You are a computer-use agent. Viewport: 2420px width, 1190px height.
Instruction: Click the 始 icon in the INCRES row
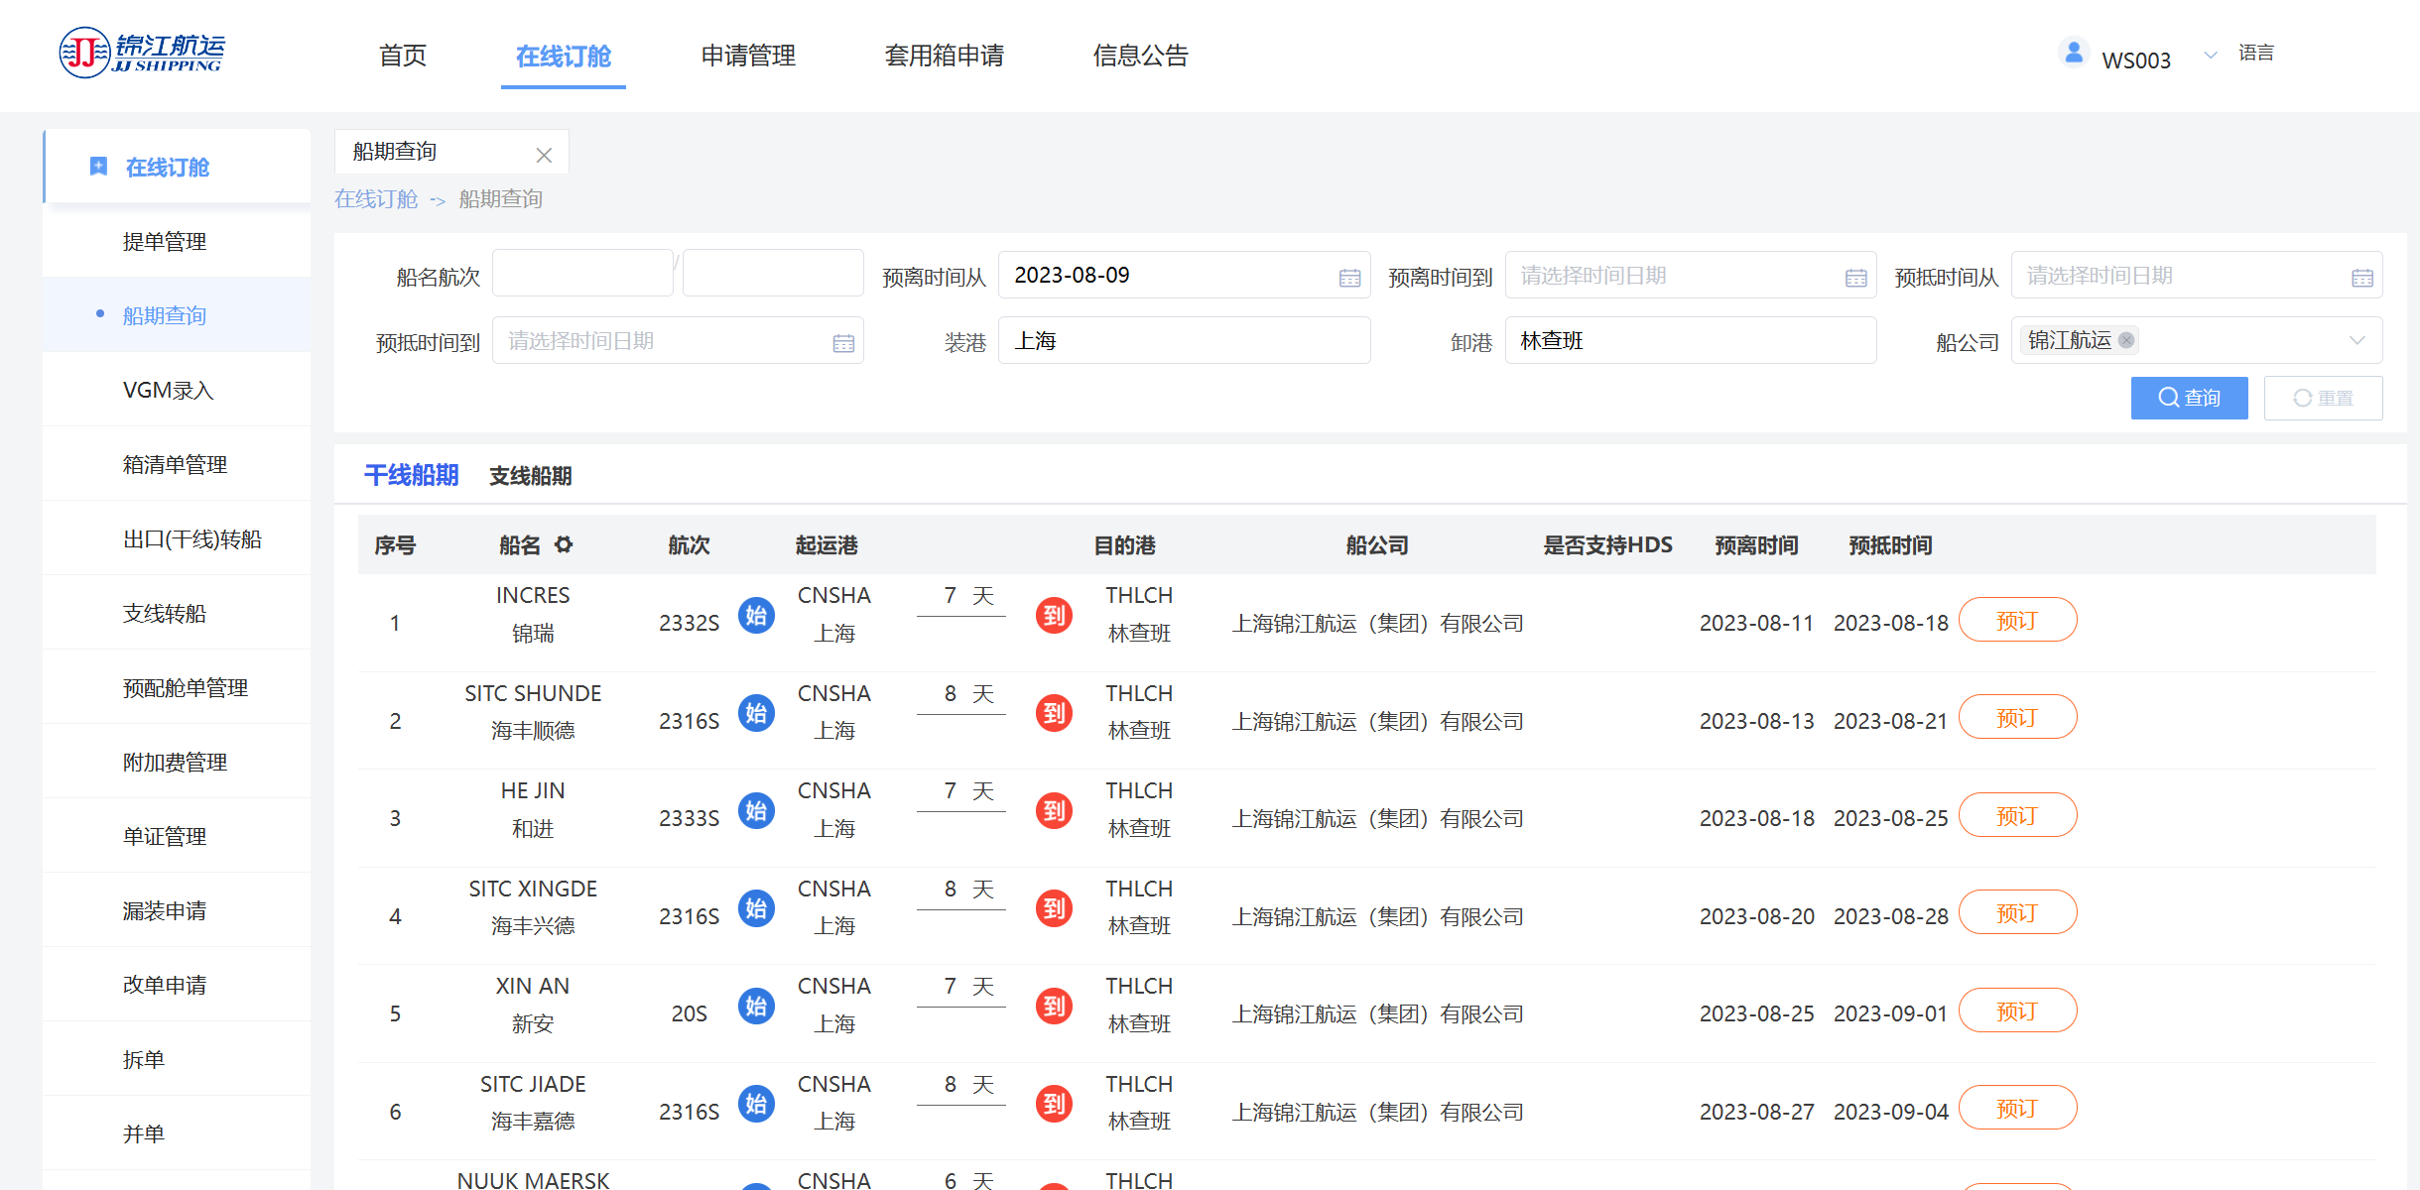tap(756, 615)
